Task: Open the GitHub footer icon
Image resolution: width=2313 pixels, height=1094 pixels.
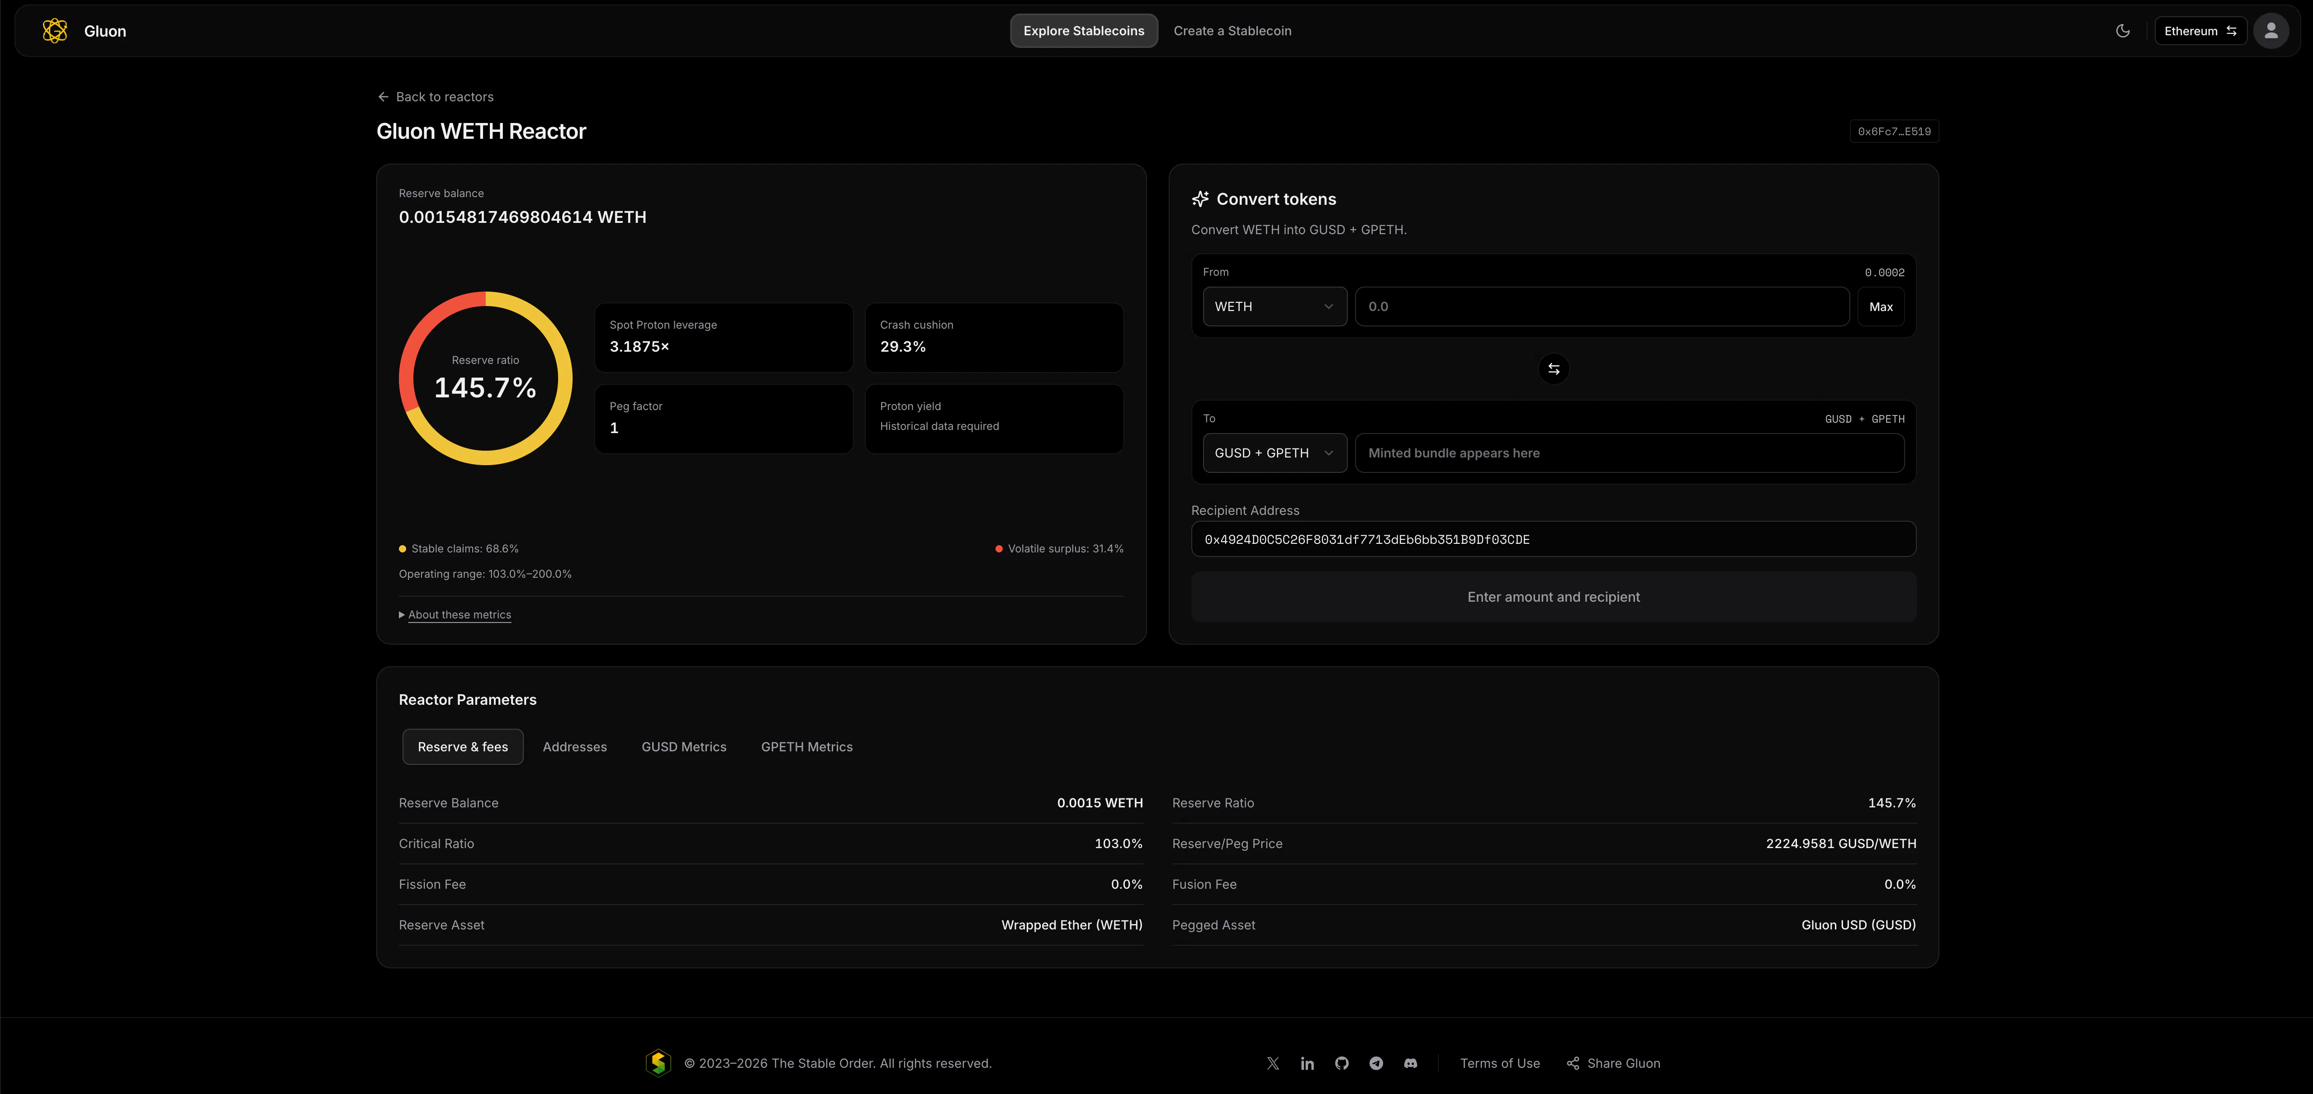Action: [x=1341, y=1064]
